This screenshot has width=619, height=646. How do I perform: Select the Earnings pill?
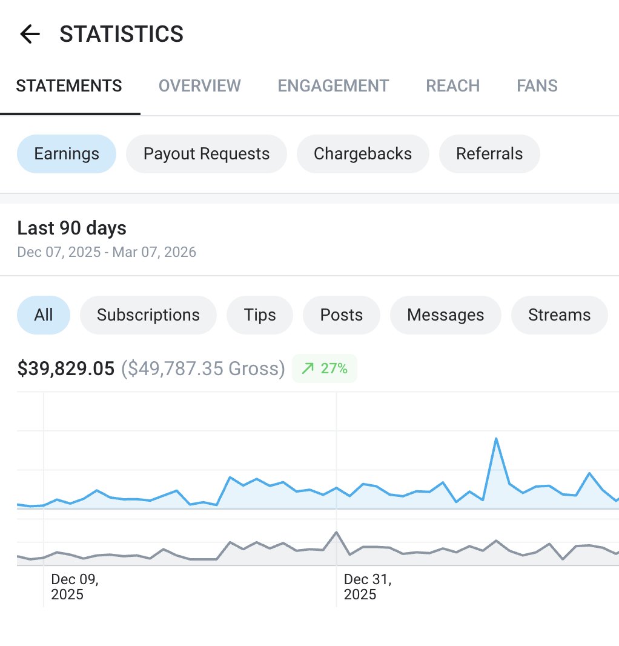[x=66, y=154]
